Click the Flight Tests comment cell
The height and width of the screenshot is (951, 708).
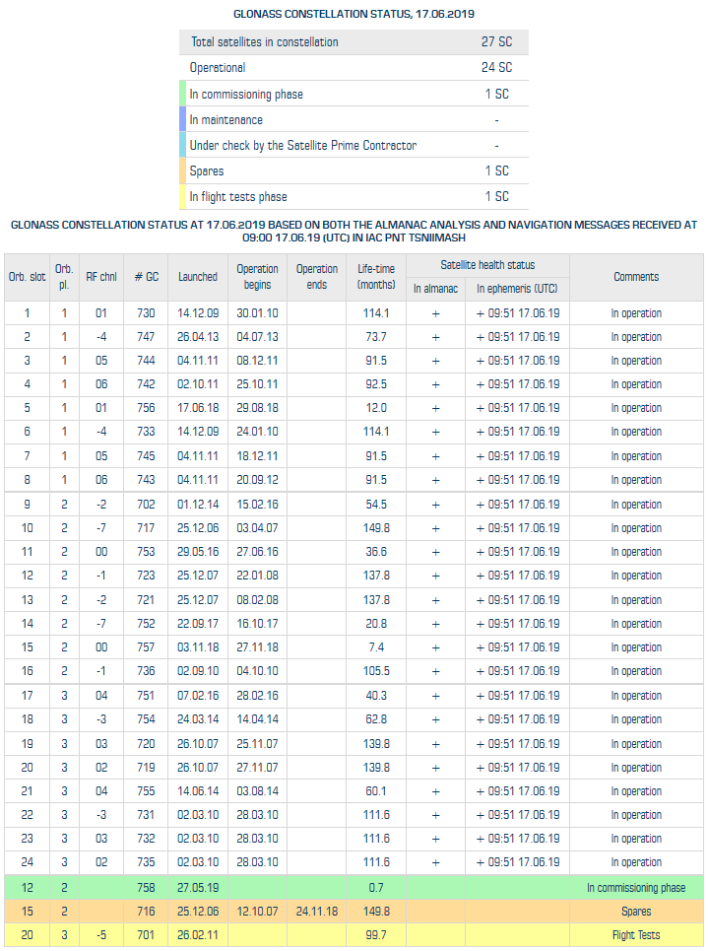636,935
